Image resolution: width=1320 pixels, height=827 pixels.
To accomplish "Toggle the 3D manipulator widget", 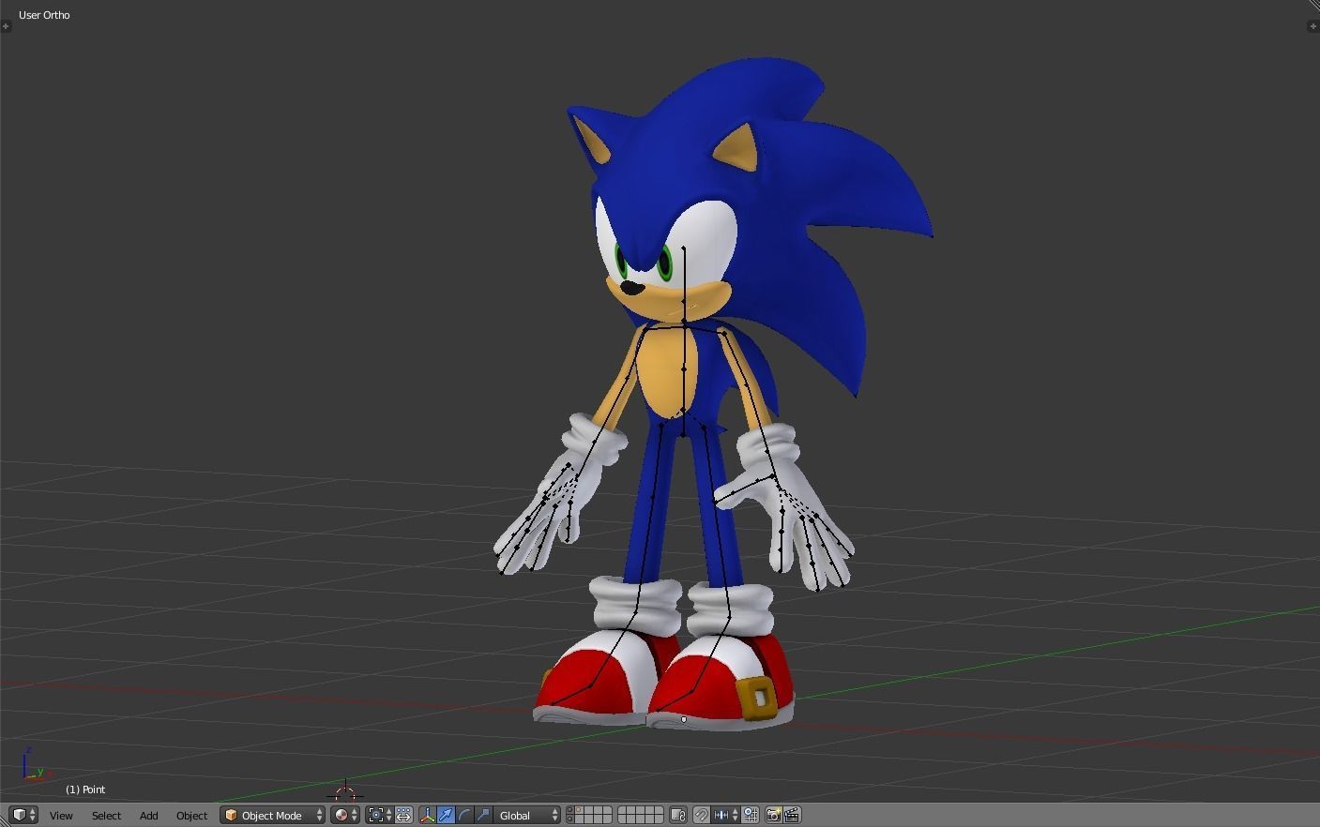I will coord(427,815).
